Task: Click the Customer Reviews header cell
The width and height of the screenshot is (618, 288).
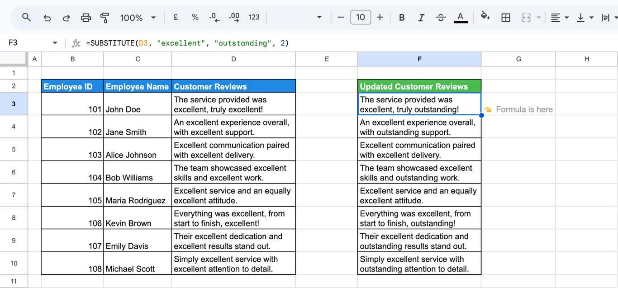Action: (x=233, y=86)
